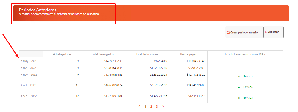Select pagination page 1

point(145,107)
